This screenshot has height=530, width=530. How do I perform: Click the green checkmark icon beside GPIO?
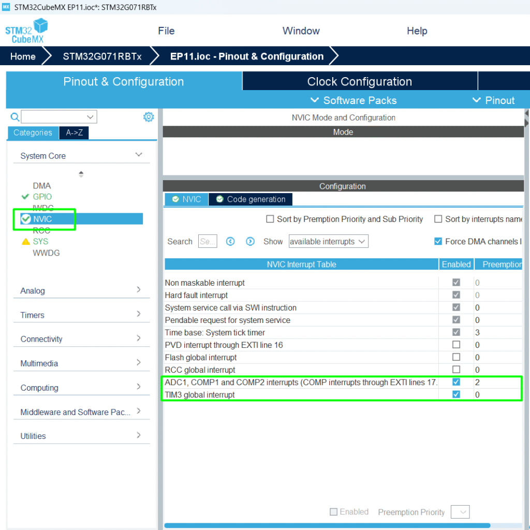coord(25,197)
